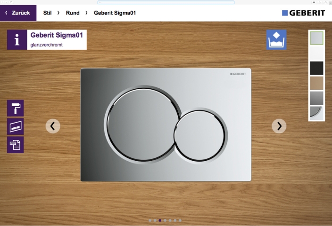Select the Geberit Sigma01 breadcrumb
The image size is (332, 226).
115,13
